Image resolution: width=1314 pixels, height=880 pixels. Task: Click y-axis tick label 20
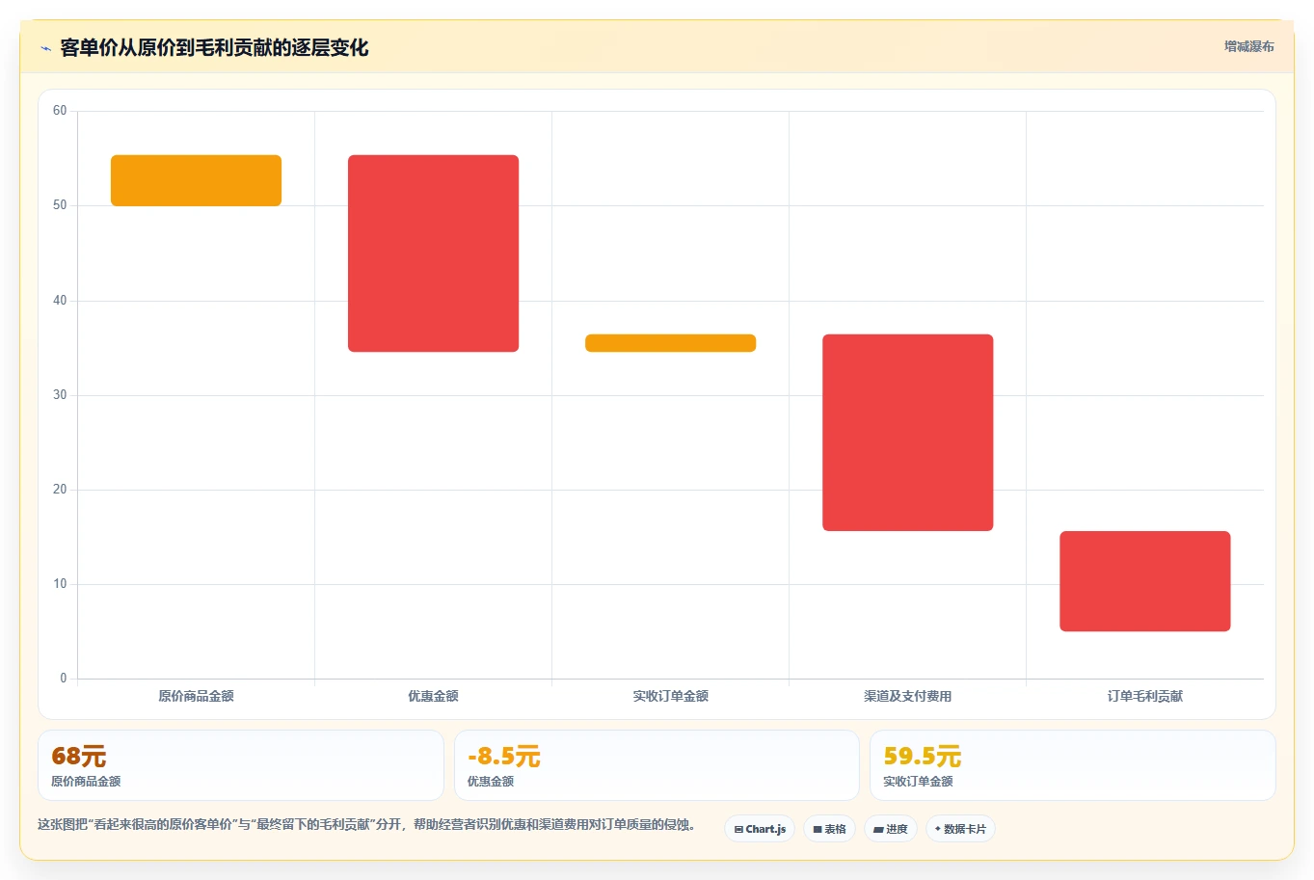click(60, 490)
